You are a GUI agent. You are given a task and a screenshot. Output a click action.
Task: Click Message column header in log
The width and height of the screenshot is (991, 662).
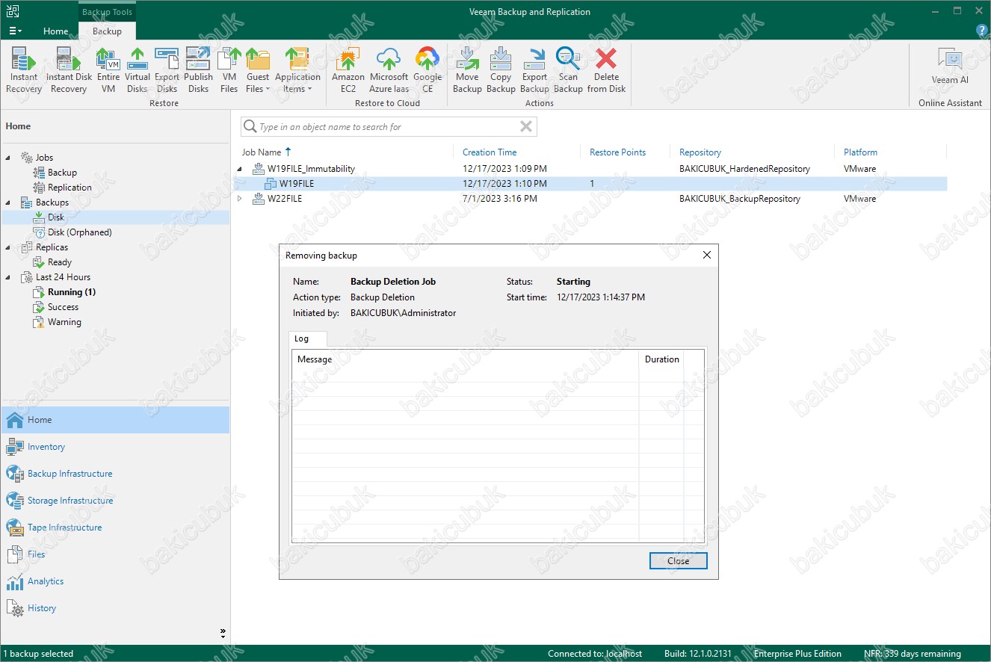point(465,359)
